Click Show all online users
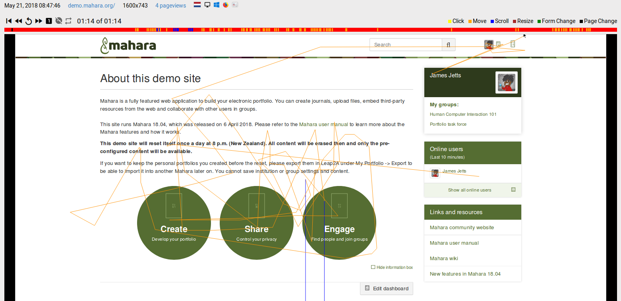This screenshot has width=621, height=301. pyautogui.click(x=470, y=190)
